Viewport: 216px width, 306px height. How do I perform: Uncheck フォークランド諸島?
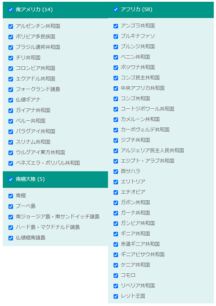11,89
